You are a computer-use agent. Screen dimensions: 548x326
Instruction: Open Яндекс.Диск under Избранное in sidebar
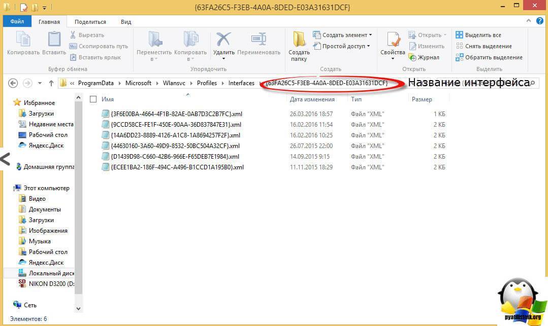[x=46, y=145]
